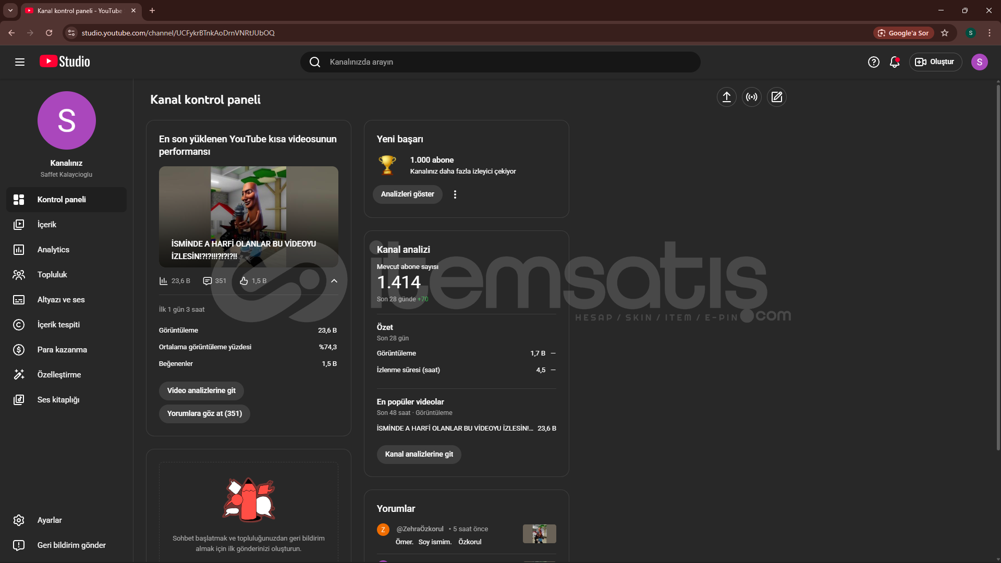This screenshot has width=1001, height=563.
Task: Click the create post pencil icon
Action: point(776,97)
